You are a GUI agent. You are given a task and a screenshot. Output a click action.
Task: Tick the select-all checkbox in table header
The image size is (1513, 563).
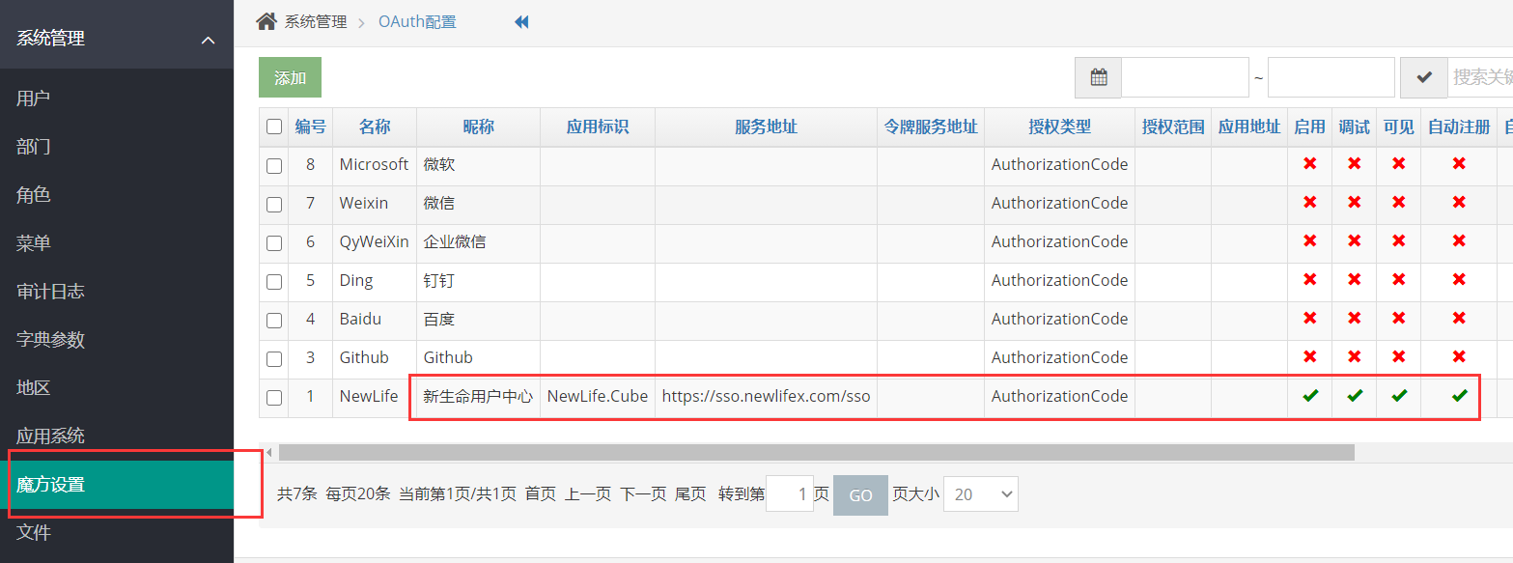point(274,127)
